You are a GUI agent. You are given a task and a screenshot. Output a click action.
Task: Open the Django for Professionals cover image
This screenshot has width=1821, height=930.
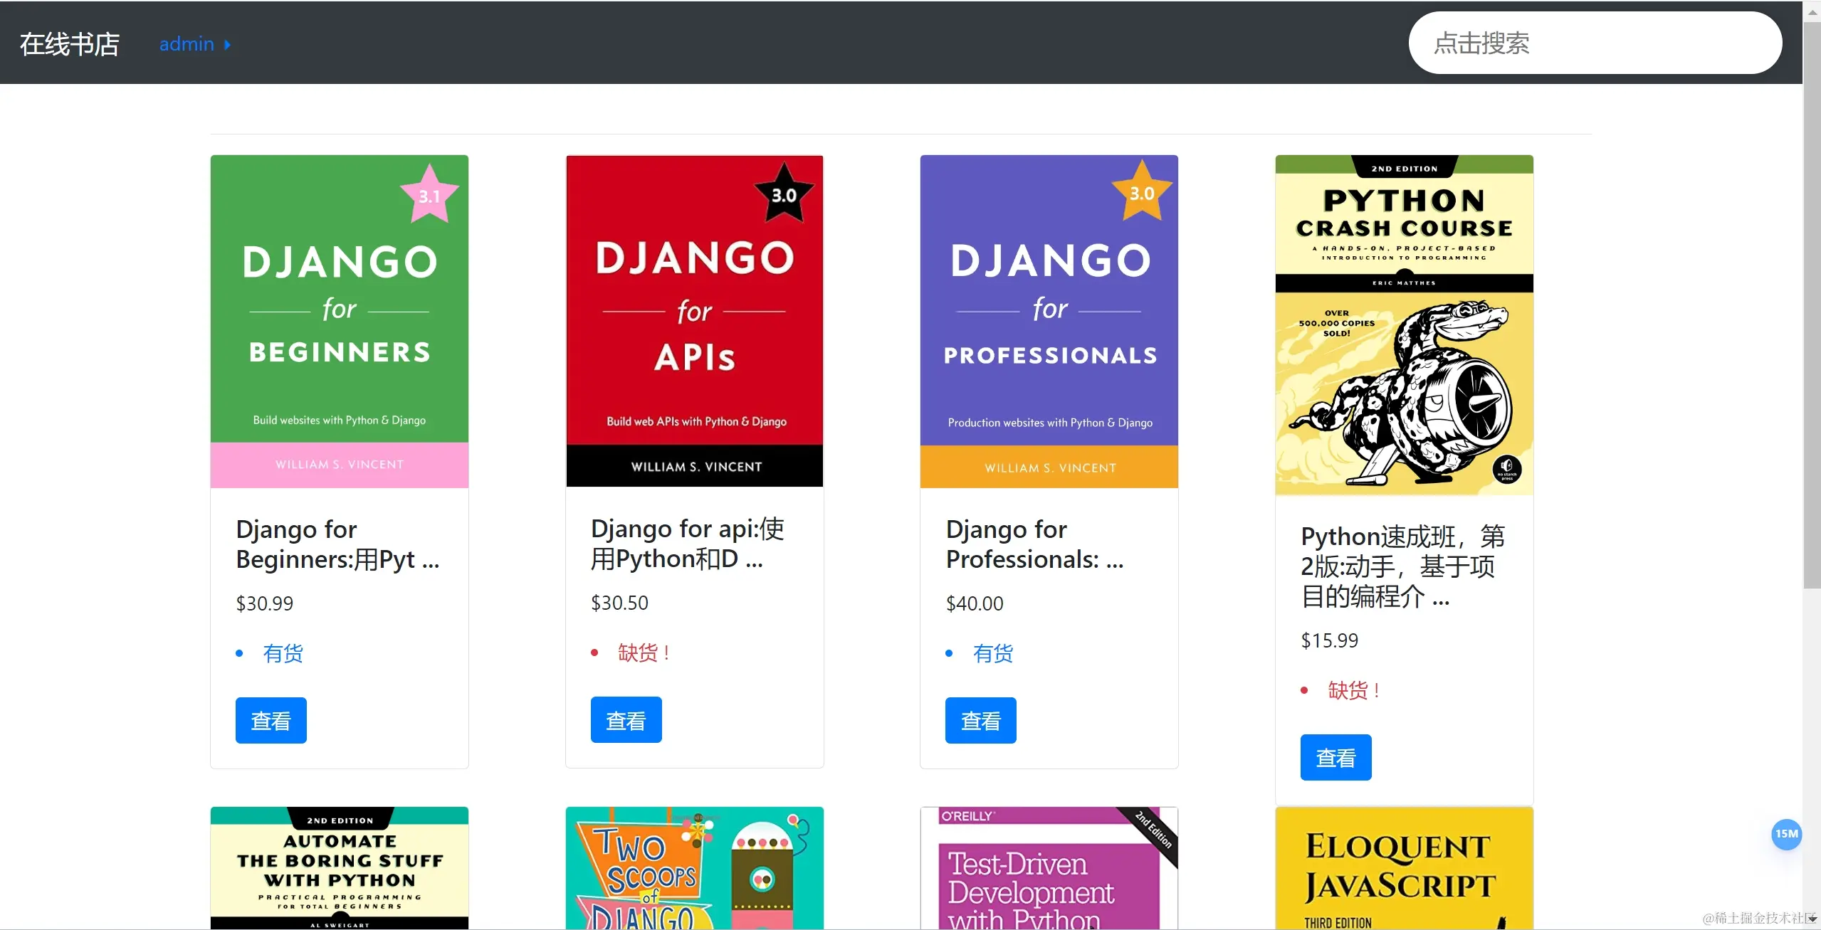[1049, 322]
